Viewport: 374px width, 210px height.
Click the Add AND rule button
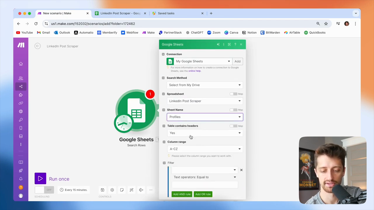[182, 194]
